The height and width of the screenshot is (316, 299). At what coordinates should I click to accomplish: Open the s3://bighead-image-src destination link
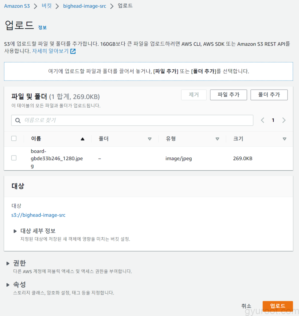[38, 215]
